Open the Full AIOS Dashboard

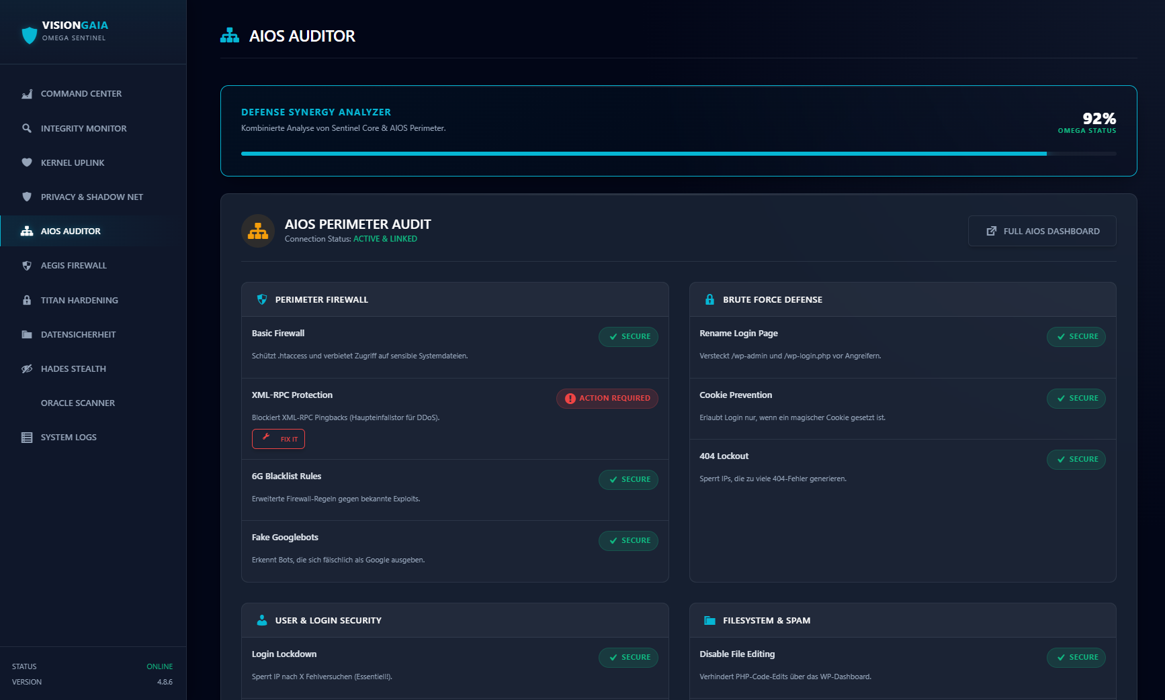pos(1042,230)
